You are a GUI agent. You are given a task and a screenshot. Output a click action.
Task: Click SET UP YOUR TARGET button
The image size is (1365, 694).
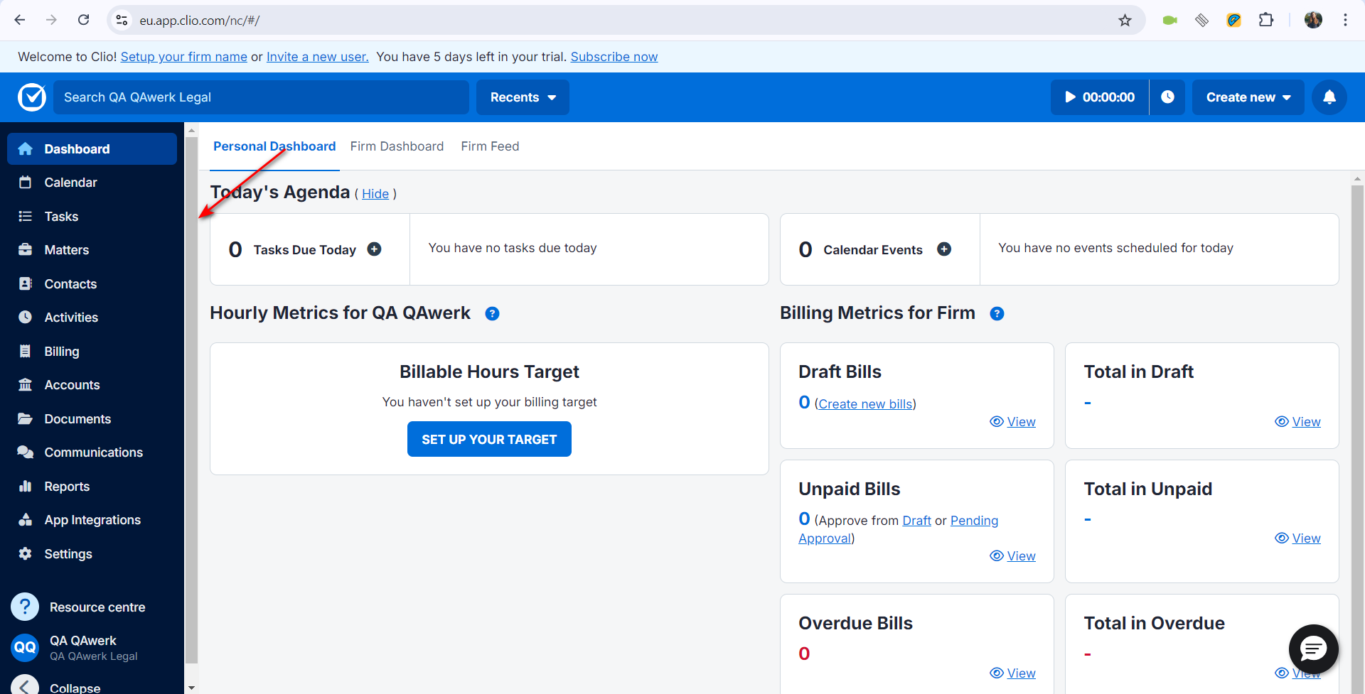point(489,439)
